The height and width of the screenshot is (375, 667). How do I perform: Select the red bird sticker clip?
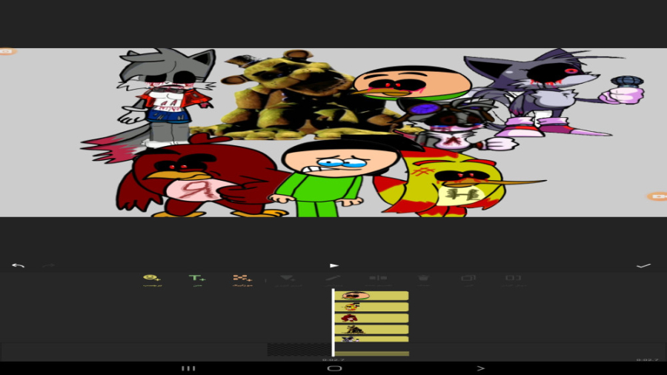pyautogui.click(x=371, y=318)
